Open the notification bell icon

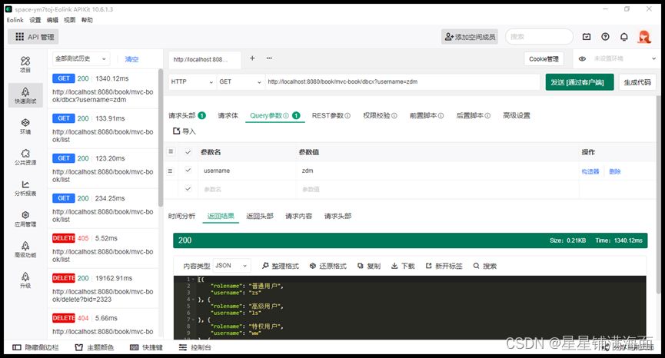pos(623,37)
